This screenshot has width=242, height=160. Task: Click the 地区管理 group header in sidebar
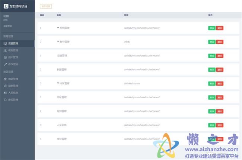coord(8,72)
